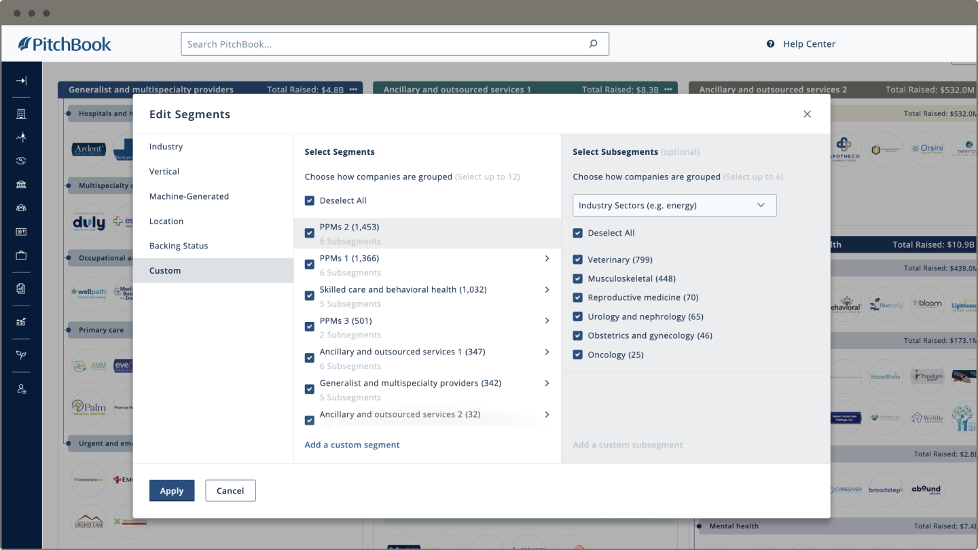Open the bar chart analytics icon in sidebar

point(21,322)
